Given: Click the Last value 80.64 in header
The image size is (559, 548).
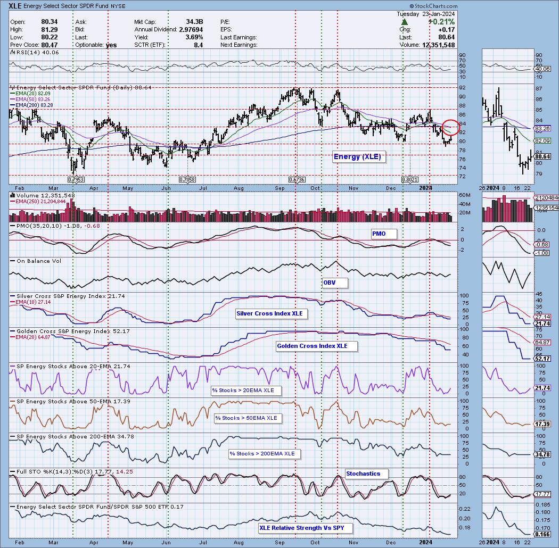Looking at the screenshot, I should point(446,37).
